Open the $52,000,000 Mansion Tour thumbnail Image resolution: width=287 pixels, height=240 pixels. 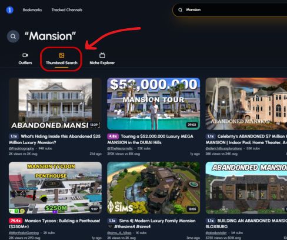153,104
